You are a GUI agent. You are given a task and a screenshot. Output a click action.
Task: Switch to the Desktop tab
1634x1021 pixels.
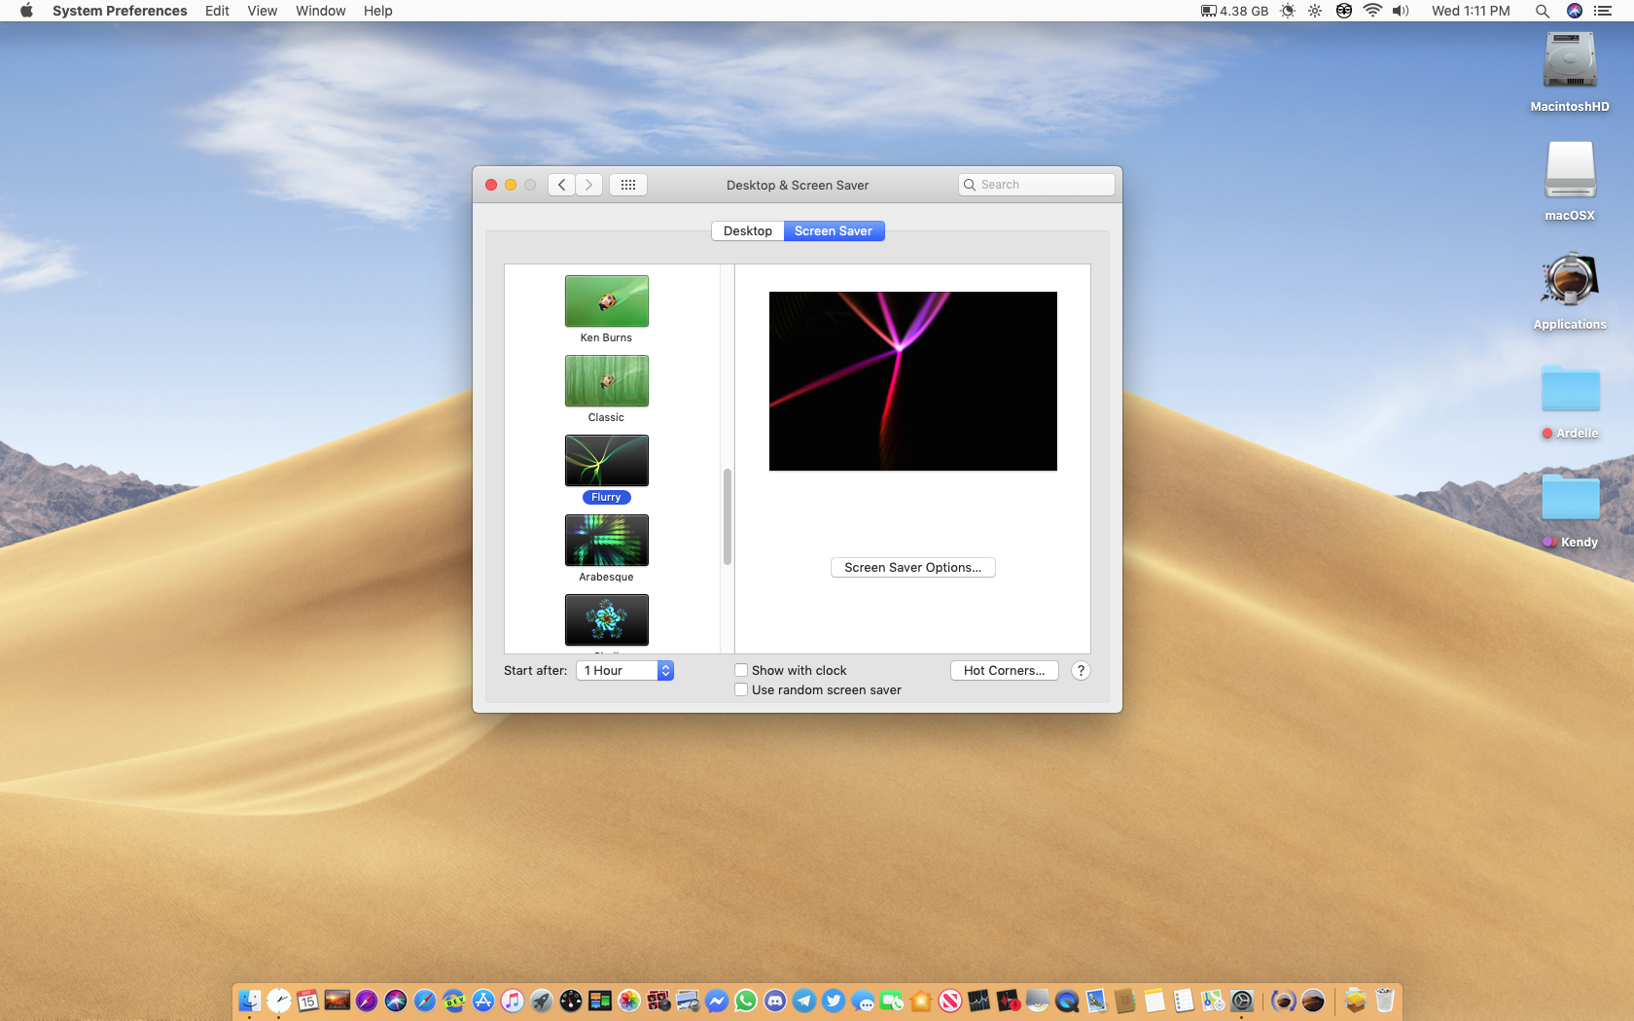[x=748, y=231]
